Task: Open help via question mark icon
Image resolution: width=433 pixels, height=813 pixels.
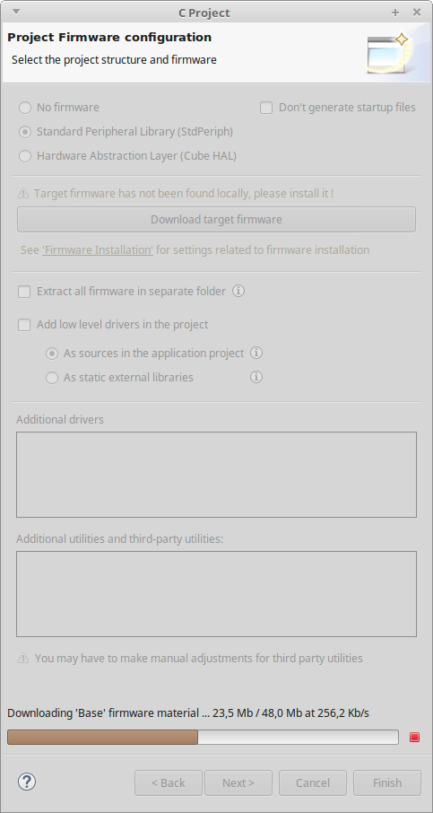Action: coord(27,782)
